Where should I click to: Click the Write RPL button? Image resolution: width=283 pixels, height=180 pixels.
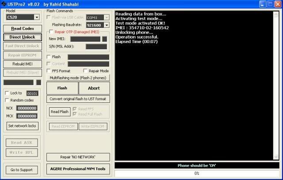coord(22,153)
